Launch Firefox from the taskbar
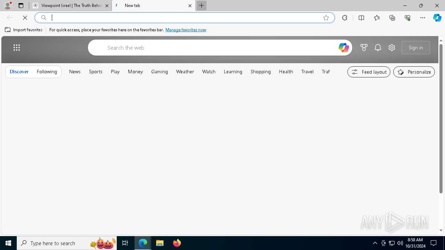Image resolution: width=445 pixels, height=250 pixels. point(177,243)
